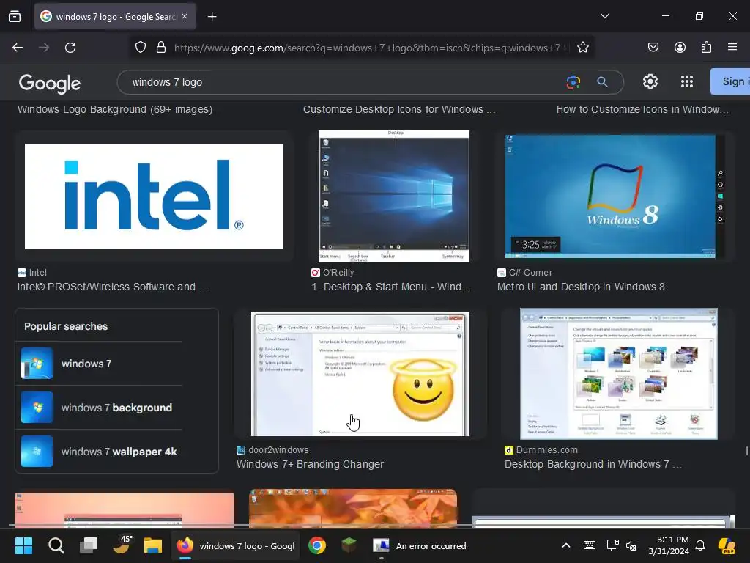
Task: Open the Windows 10 desktop diagram thumbnail
Action: [x=393, y=196]
